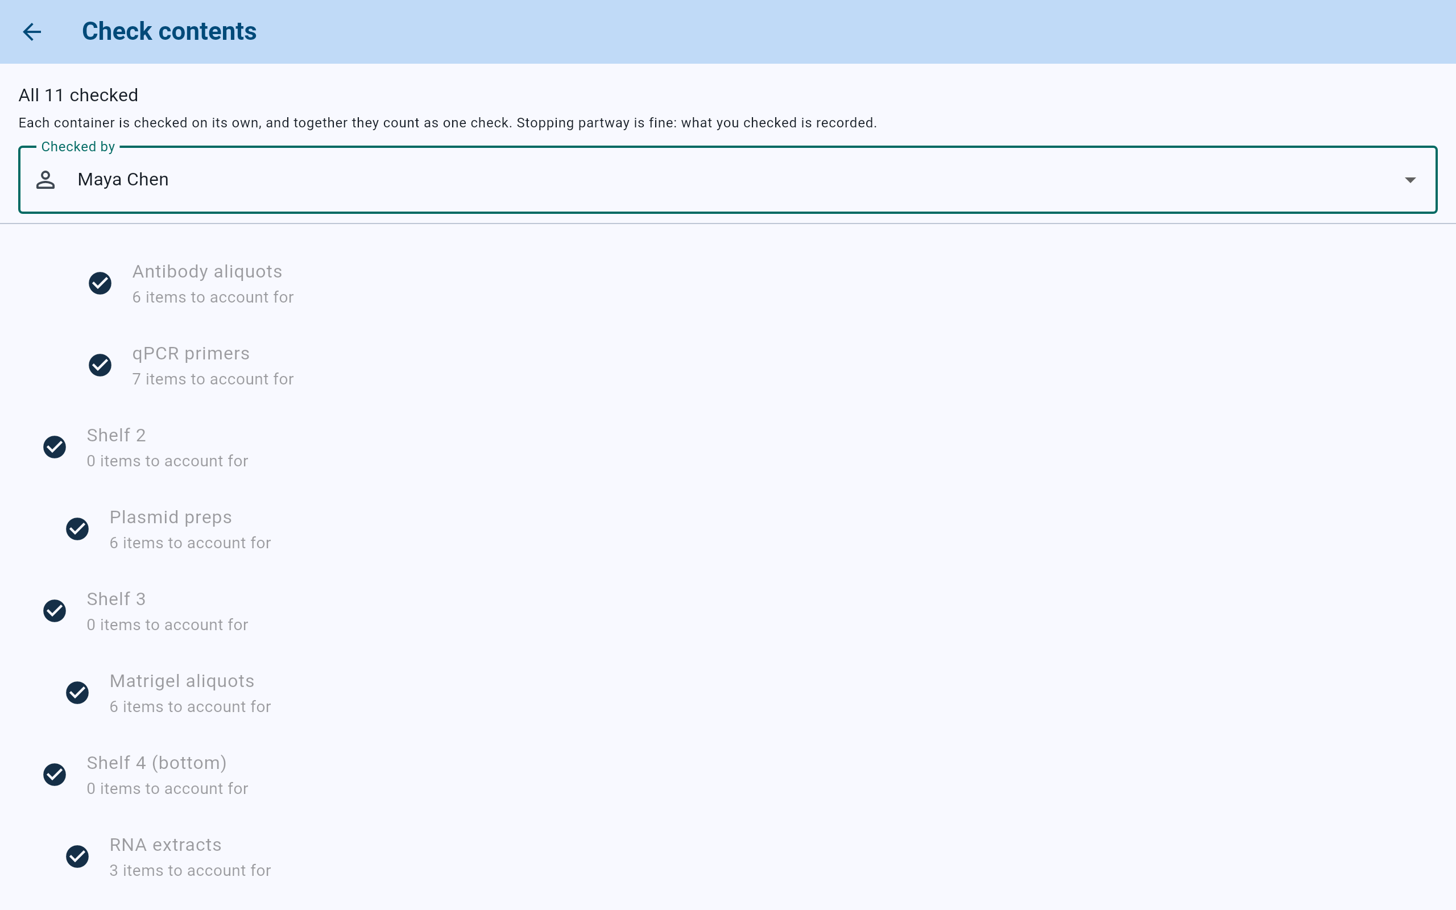Click the 'Antibody aliquots' label
Viewport: 1456px width, 910px height.
(207, 271)
